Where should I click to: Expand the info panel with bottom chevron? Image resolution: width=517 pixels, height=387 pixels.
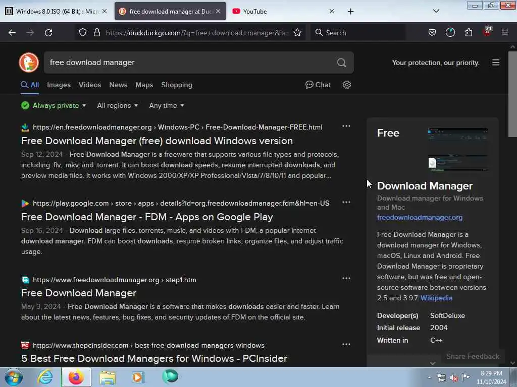(x=433, y=363)
